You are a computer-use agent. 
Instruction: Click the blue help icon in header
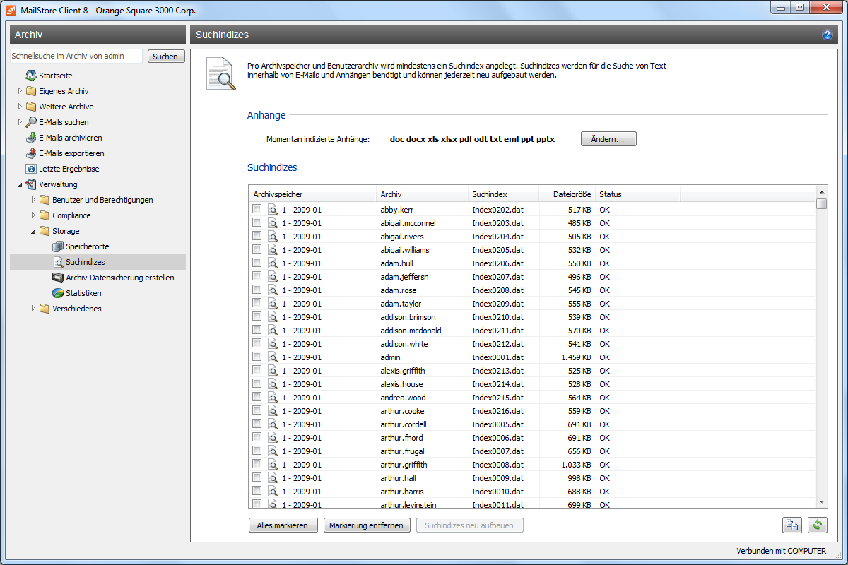(828, 35)
